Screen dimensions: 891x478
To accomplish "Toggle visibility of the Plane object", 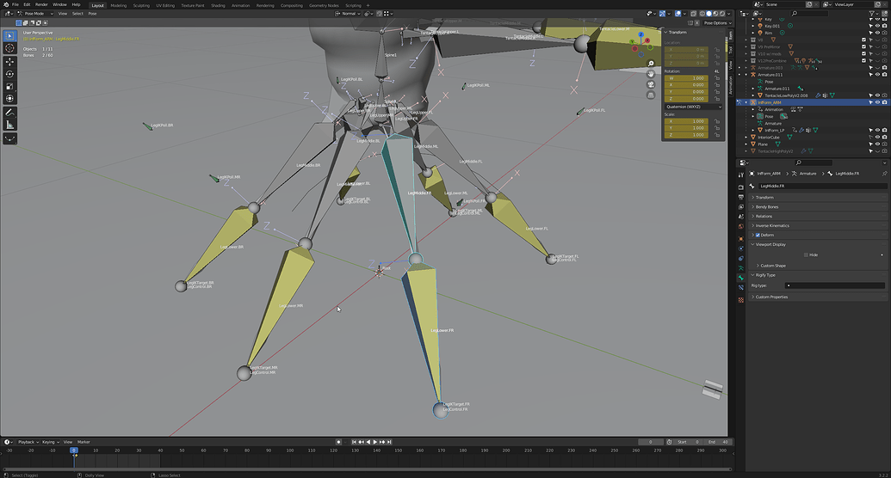I will pos(877,144).
